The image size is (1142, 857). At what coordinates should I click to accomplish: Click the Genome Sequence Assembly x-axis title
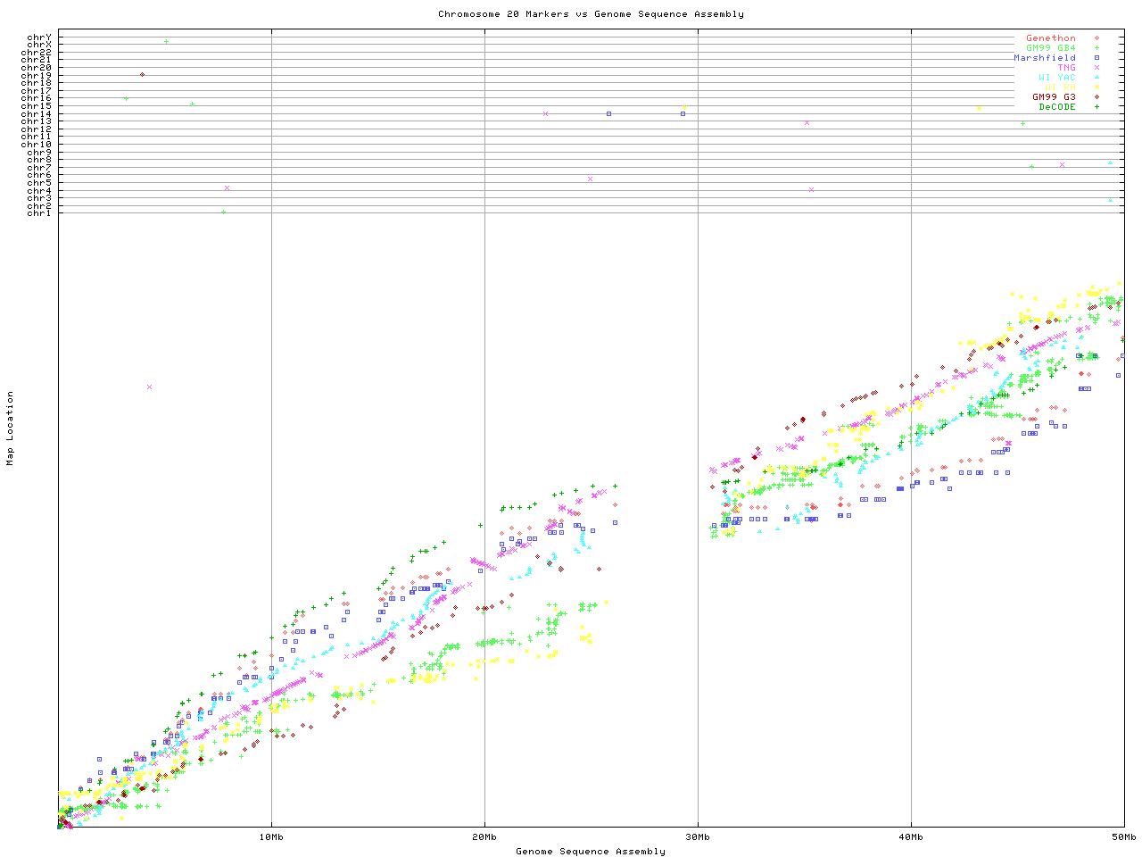click(590, 852)
